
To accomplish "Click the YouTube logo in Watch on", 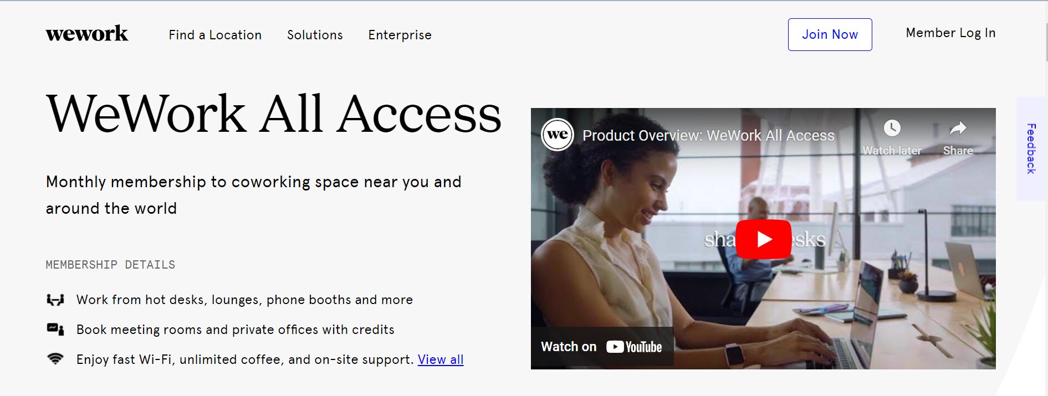I will [634, 347].
